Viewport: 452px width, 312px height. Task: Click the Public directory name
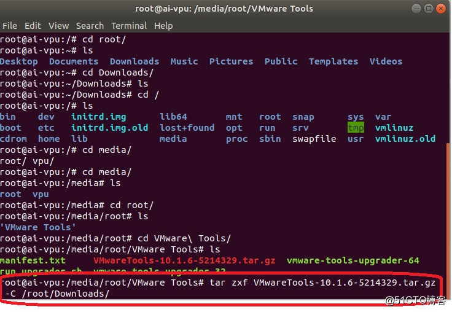(281, 61)
